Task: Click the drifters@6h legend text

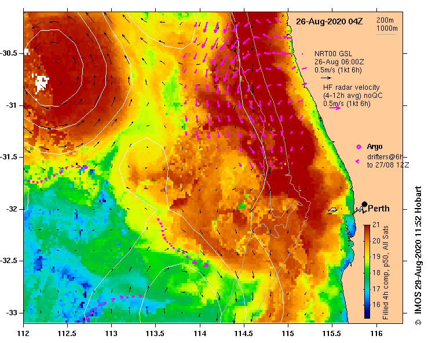Action: point(385,157)
